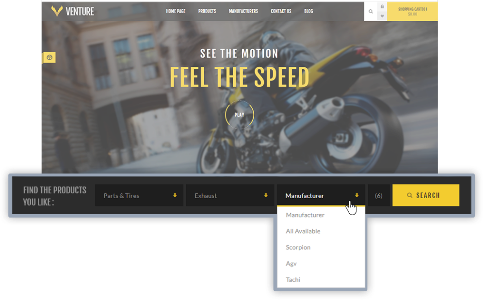Click the magnifier icon inside Search button

click(x=410, y=195)
